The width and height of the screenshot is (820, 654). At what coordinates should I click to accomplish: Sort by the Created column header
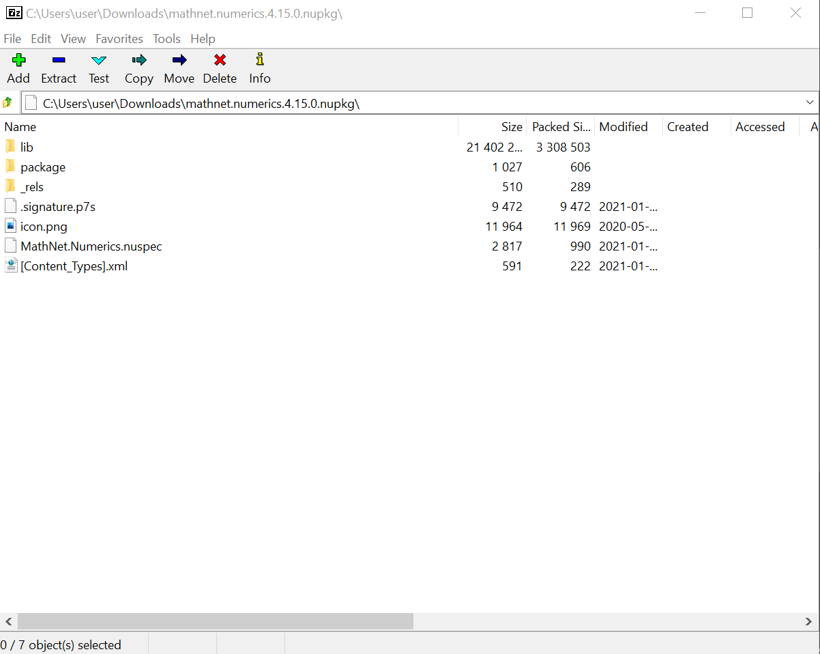click(x=697, y=127)
